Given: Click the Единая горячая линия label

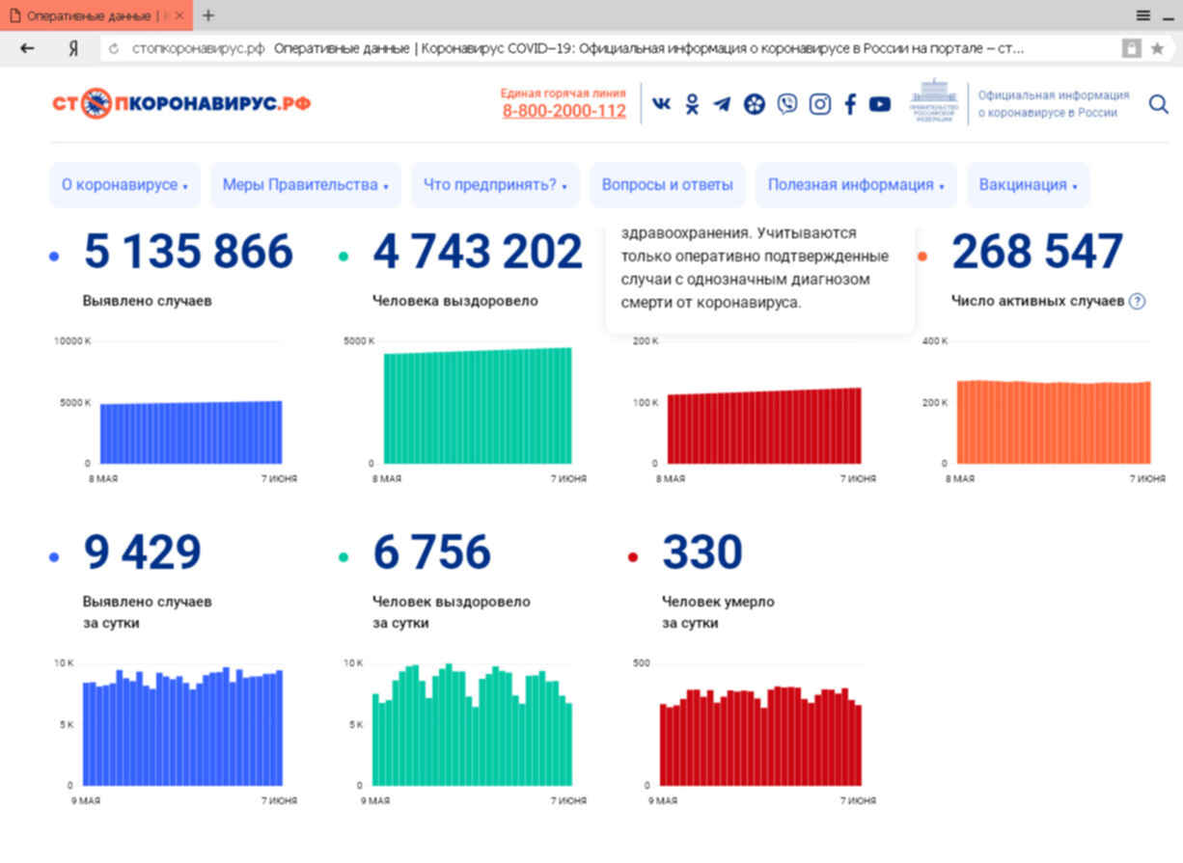Looking at the screenshot, I should pos(563,93).
